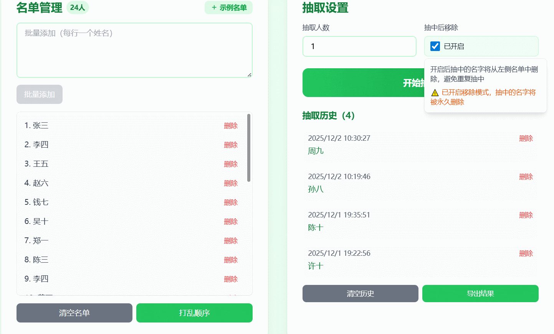This screenshot has height=334, width=554.
Task: Click the warning triangle icon in the tooltip
Action: point(434,92)
